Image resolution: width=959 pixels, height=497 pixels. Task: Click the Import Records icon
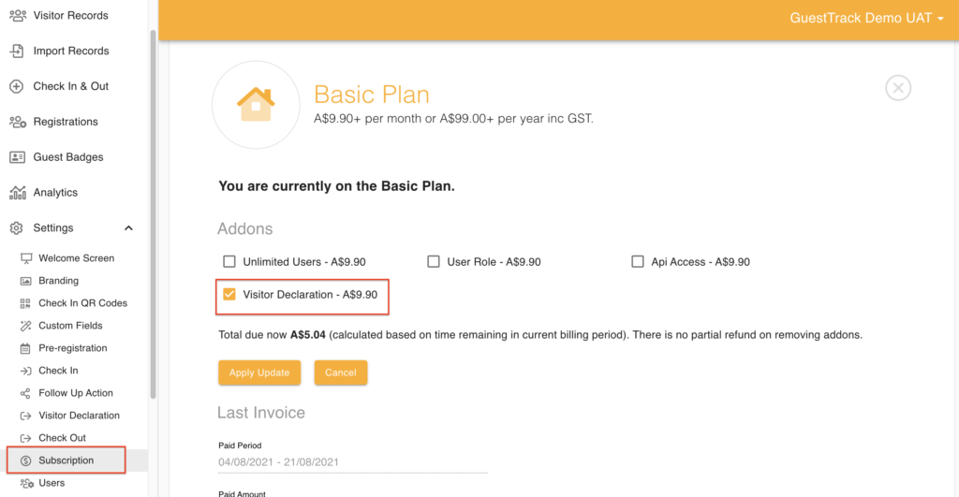[17, 51]
